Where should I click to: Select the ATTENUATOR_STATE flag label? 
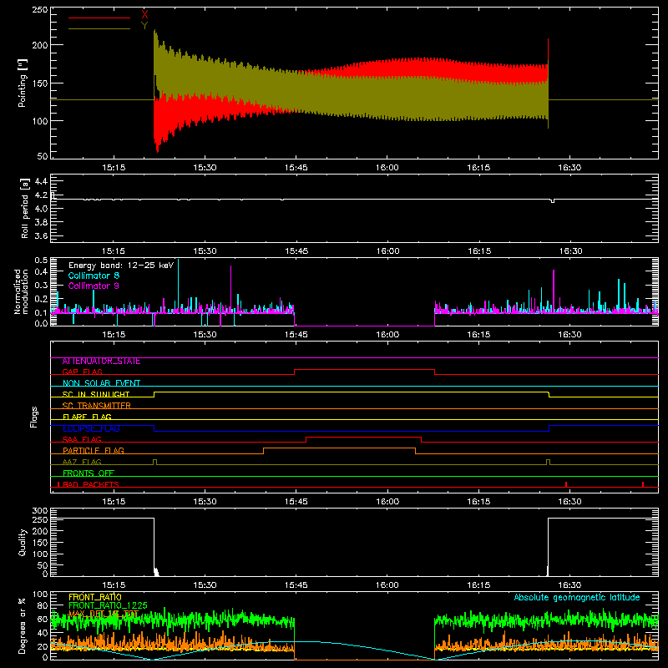pyautogui.click(x=101, y=362)
